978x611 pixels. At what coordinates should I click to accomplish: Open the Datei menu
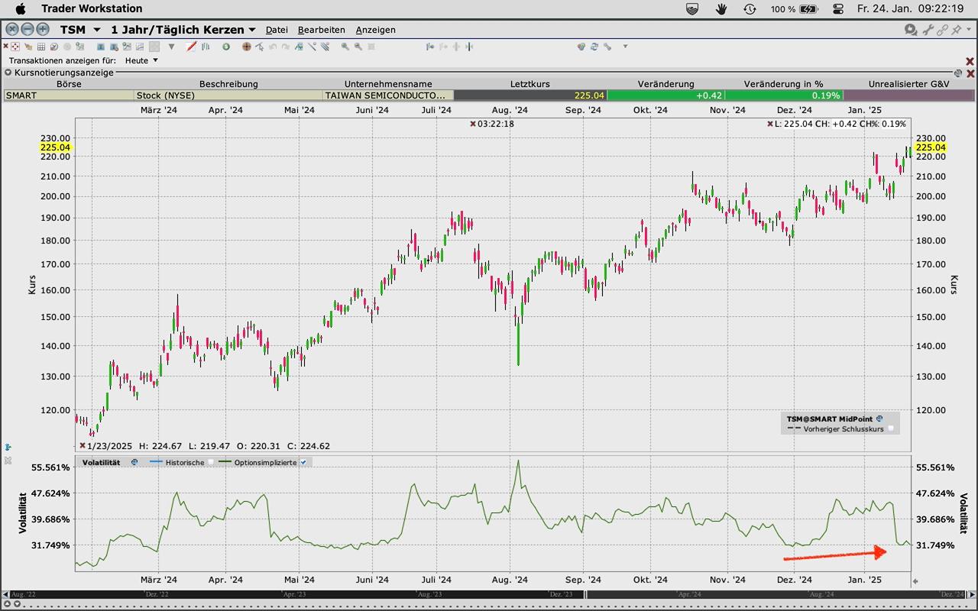click(x=277, y=30)
